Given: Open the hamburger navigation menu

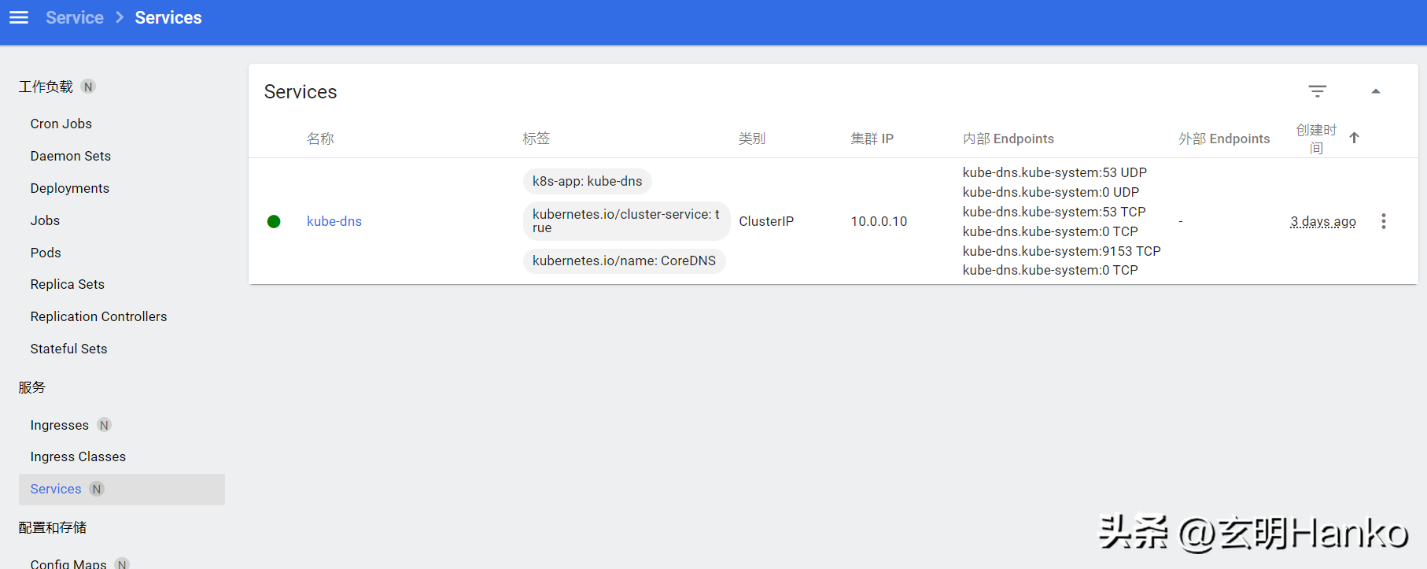Looking at the screenshot, I should pyautogui.click(x=19, y=17).
